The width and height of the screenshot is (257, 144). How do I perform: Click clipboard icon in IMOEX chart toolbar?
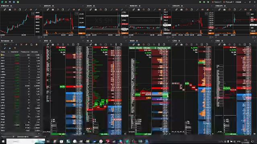(20, 10)
